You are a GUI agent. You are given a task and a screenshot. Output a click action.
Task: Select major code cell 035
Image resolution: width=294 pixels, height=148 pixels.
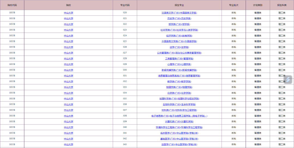[125, 98]
